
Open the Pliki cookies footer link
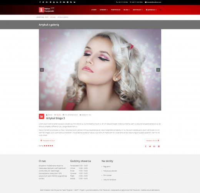coord(107,175)
